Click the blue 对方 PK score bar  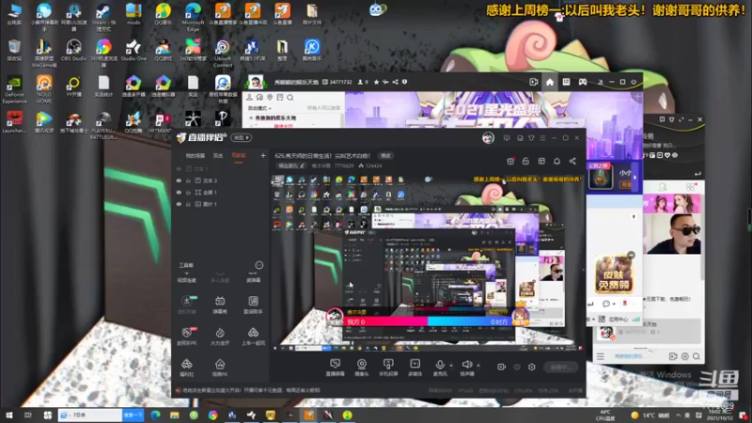471,321
